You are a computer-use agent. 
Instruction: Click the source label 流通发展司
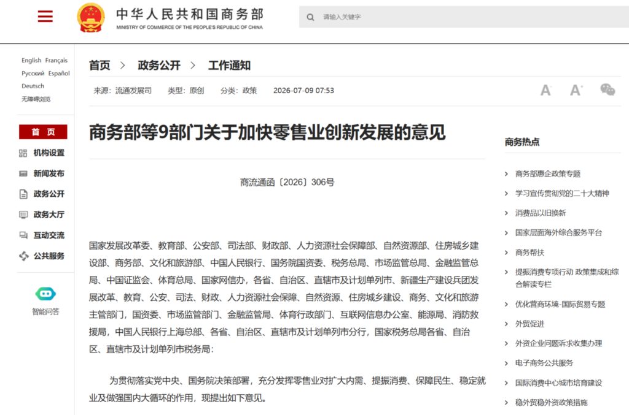tap(133, 91)
